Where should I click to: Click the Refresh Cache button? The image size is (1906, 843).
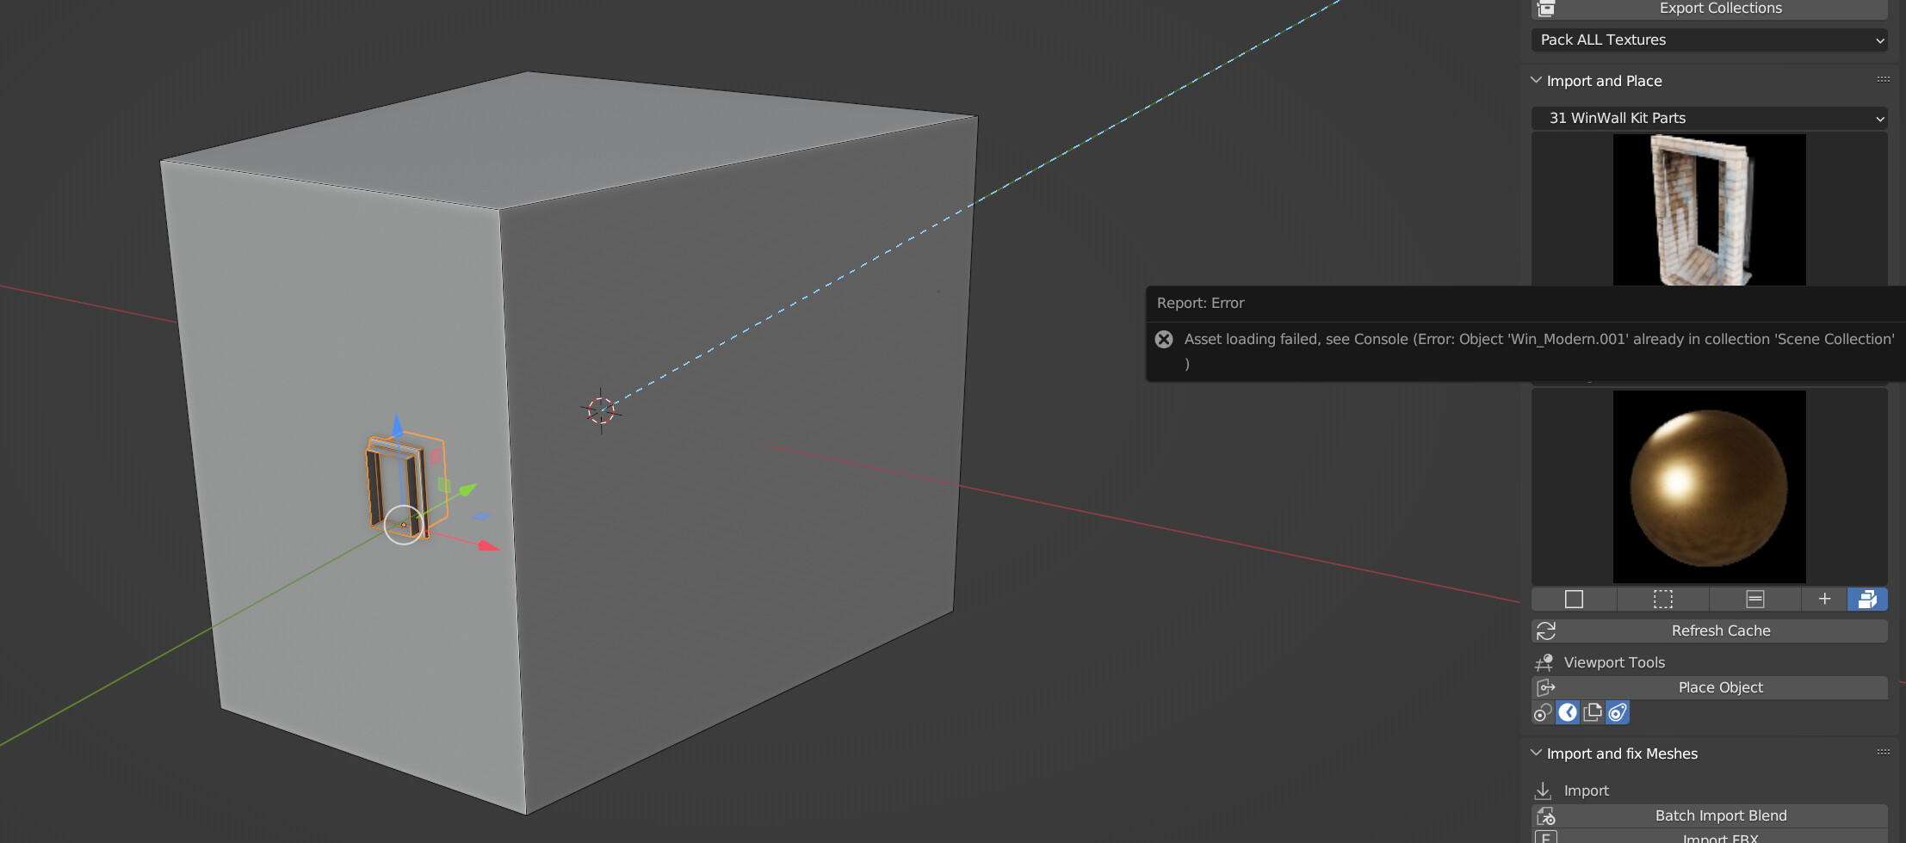[1709, 631]
